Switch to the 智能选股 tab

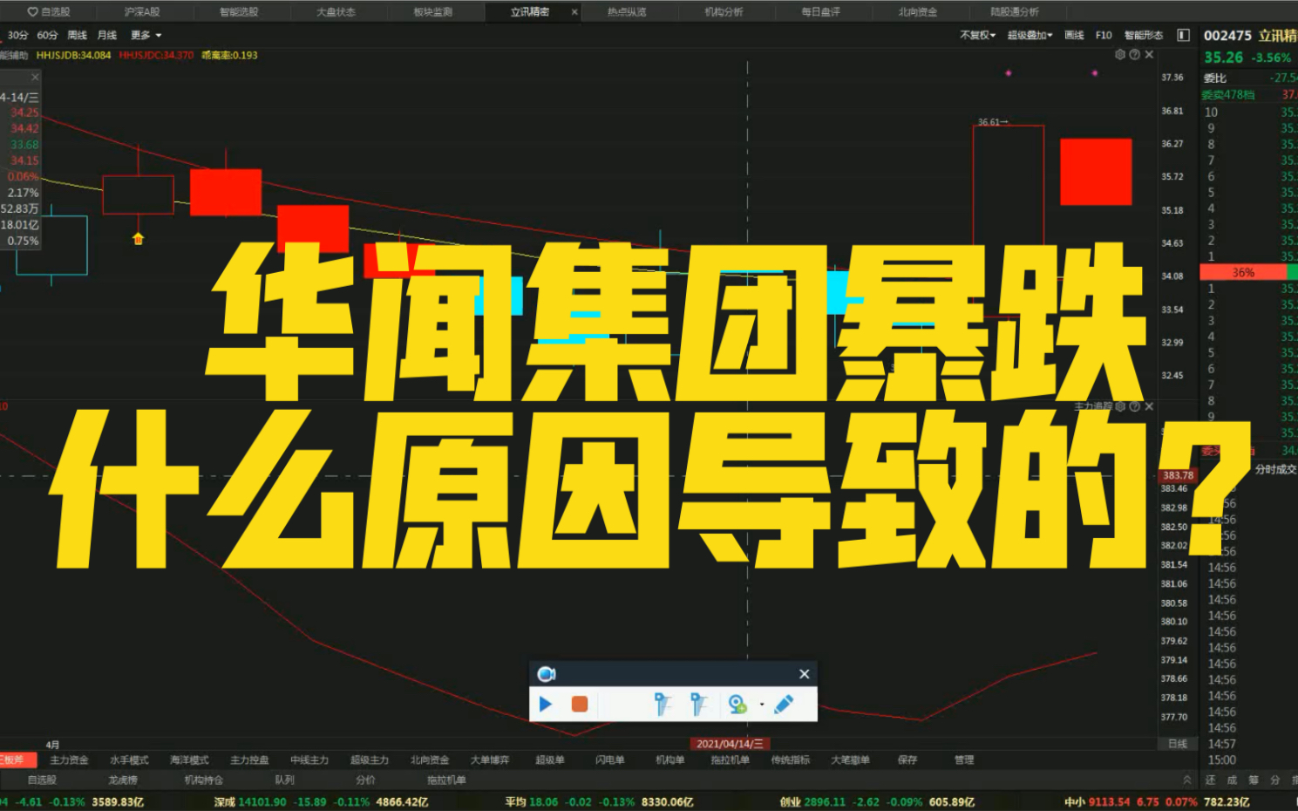tap(239, 11)
